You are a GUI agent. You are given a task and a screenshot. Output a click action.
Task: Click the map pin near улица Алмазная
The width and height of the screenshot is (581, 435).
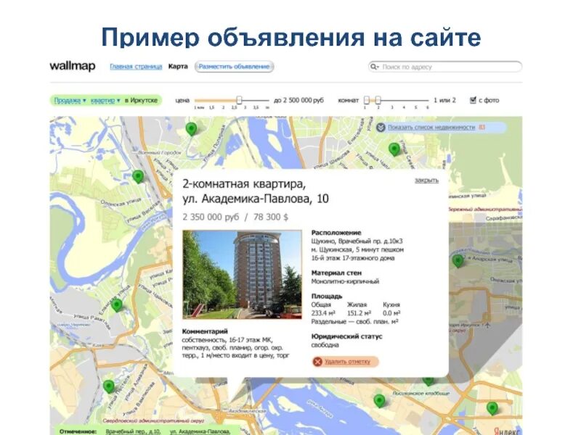pos(108,386)
